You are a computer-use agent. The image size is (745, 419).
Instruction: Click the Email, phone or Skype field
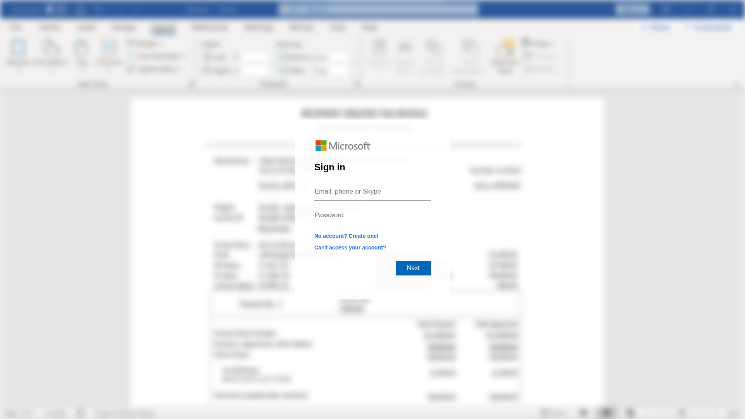(x=372, y=192)
